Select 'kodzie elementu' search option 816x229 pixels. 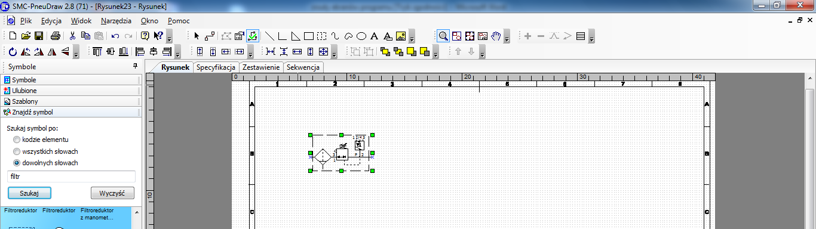(x=17, y=140)
